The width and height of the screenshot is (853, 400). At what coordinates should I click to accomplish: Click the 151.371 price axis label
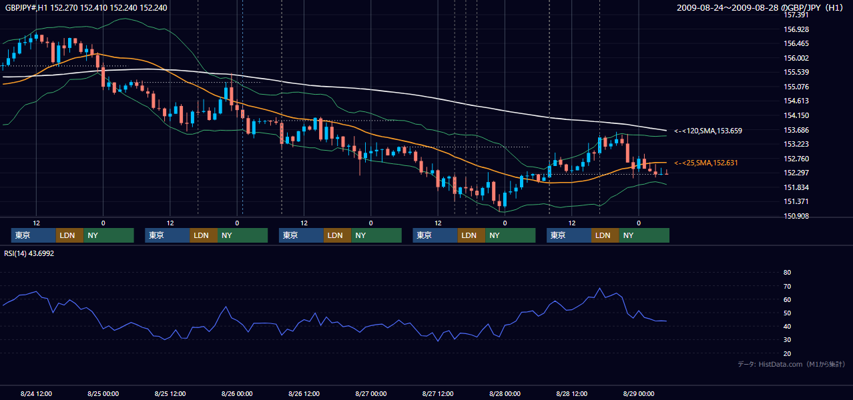coord(796,201)
